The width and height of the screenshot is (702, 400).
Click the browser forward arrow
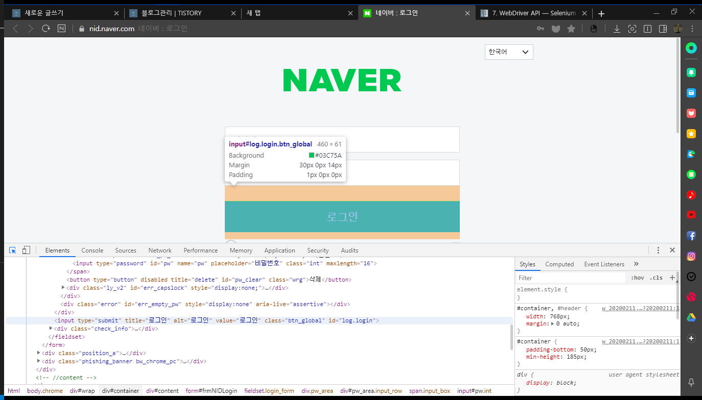tap(31, 29)
